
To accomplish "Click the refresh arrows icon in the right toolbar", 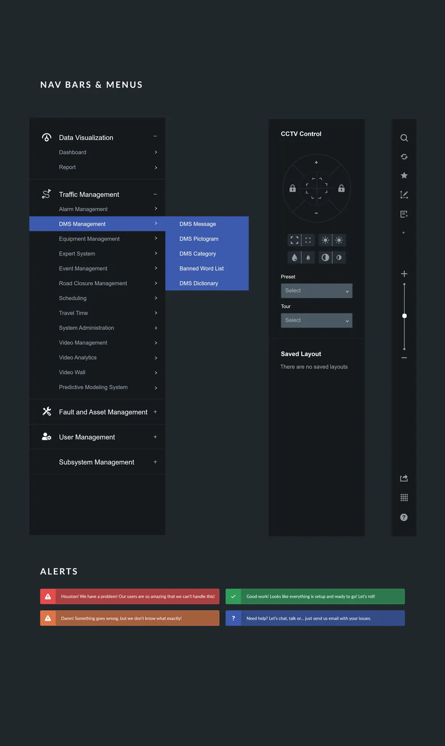I will tap(404, 157).
